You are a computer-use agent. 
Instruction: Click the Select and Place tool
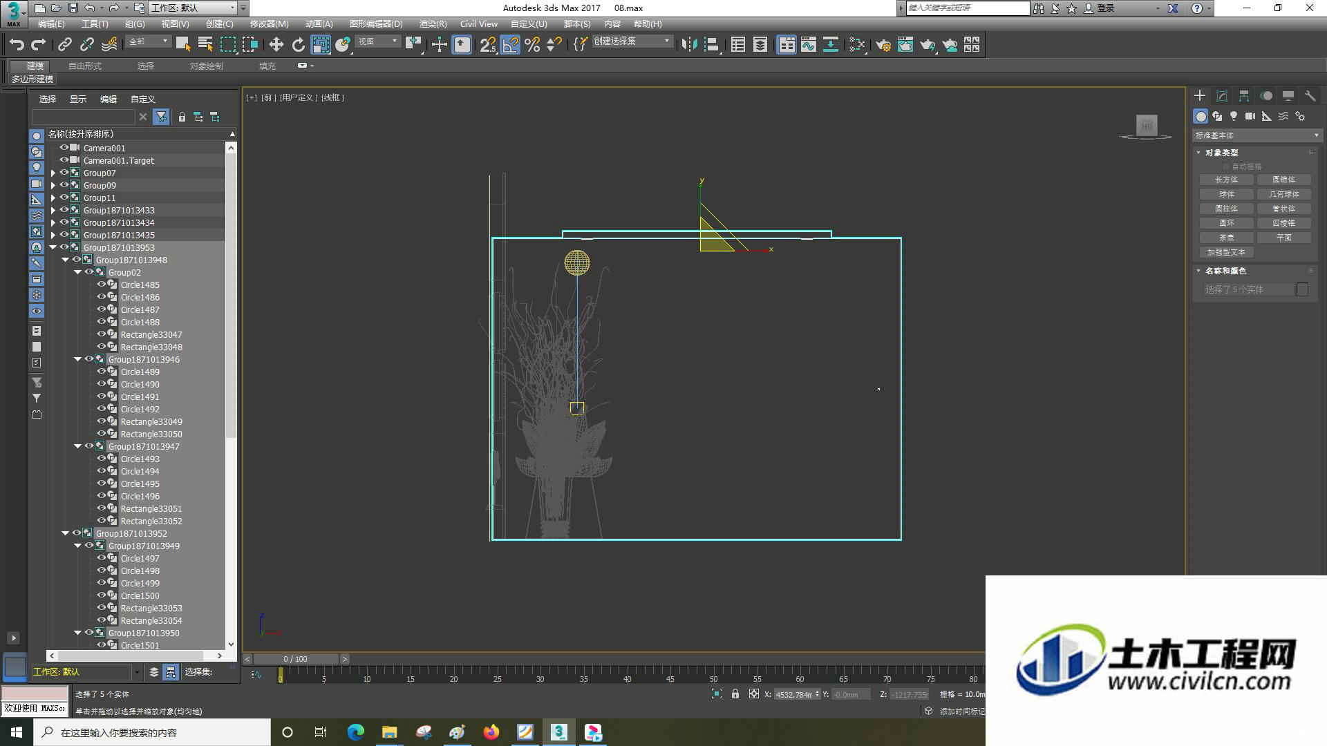point(343,45)
